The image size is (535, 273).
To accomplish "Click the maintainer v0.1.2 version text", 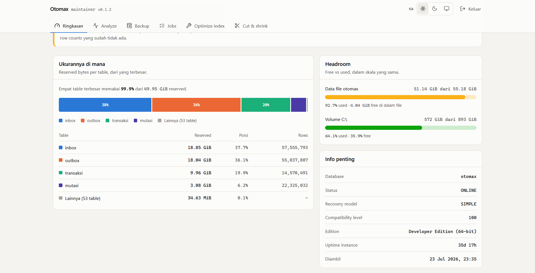I will click(x=91, y=9).
